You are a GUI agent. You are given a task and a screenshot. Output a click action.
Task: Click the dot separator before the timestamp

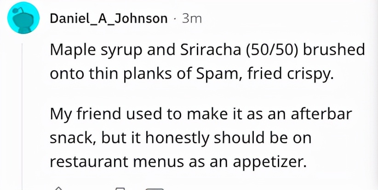175,18
